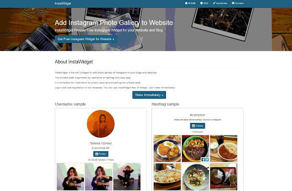Screen dimensions: 292x191
Task: Click the Make Immediately button
Action: [149, 95]
